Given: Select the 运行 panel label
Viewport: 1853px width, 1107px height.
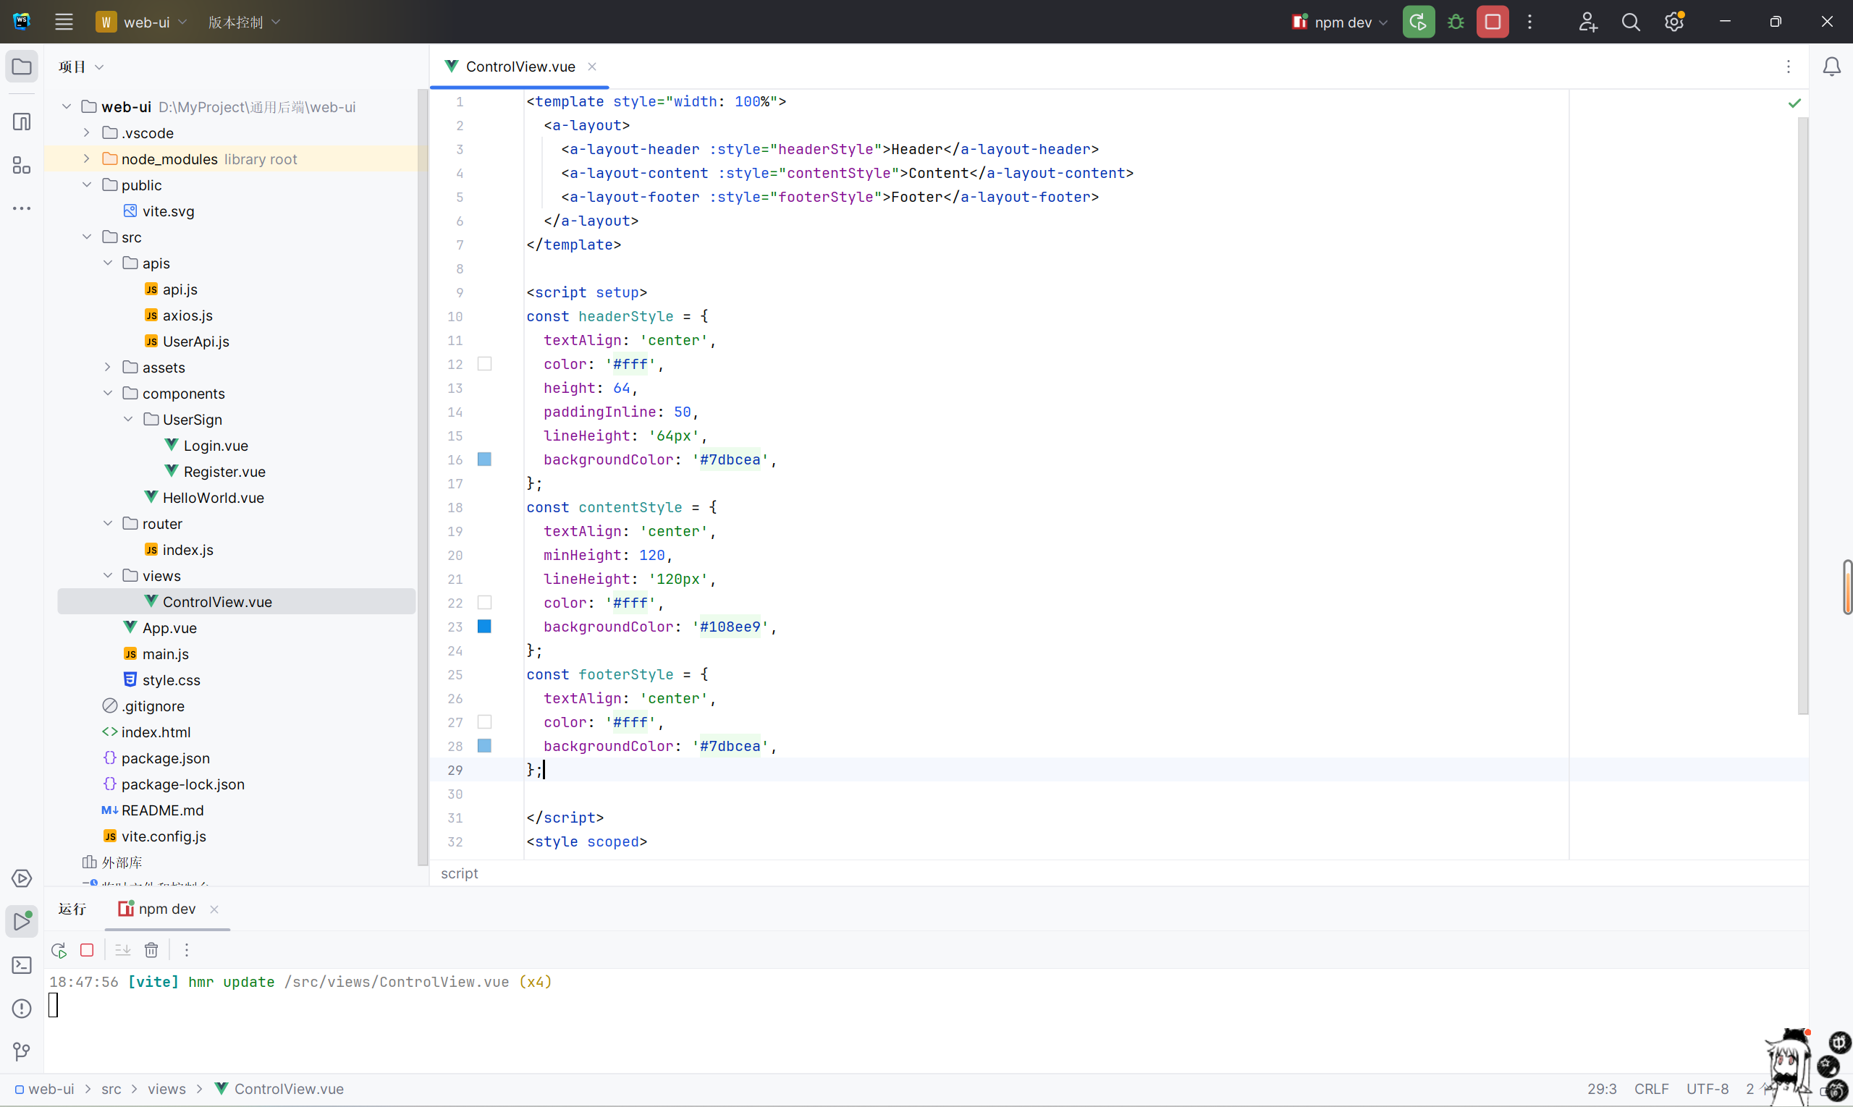Looking at the screenshot, I should (x=72, y=909).
